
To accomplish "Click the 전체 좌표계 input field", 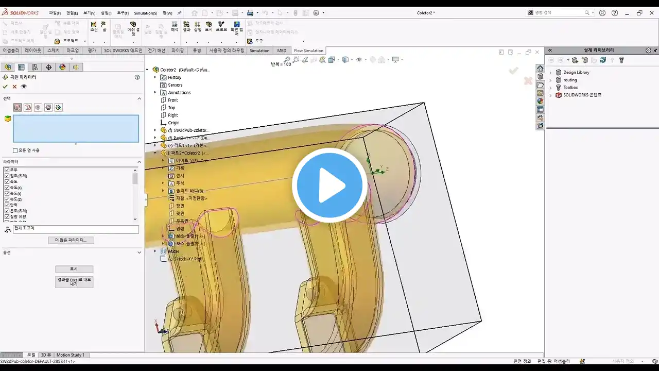I will 76,229.
